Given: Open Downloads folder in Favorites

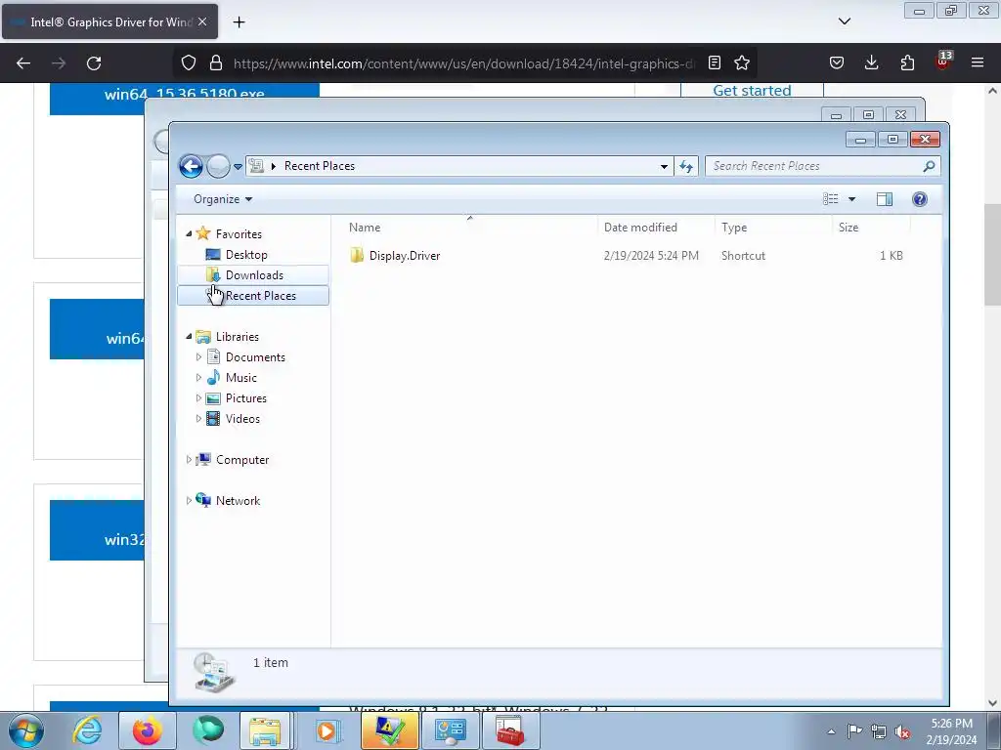Looking at the screenshot, I should coord(254,274).
